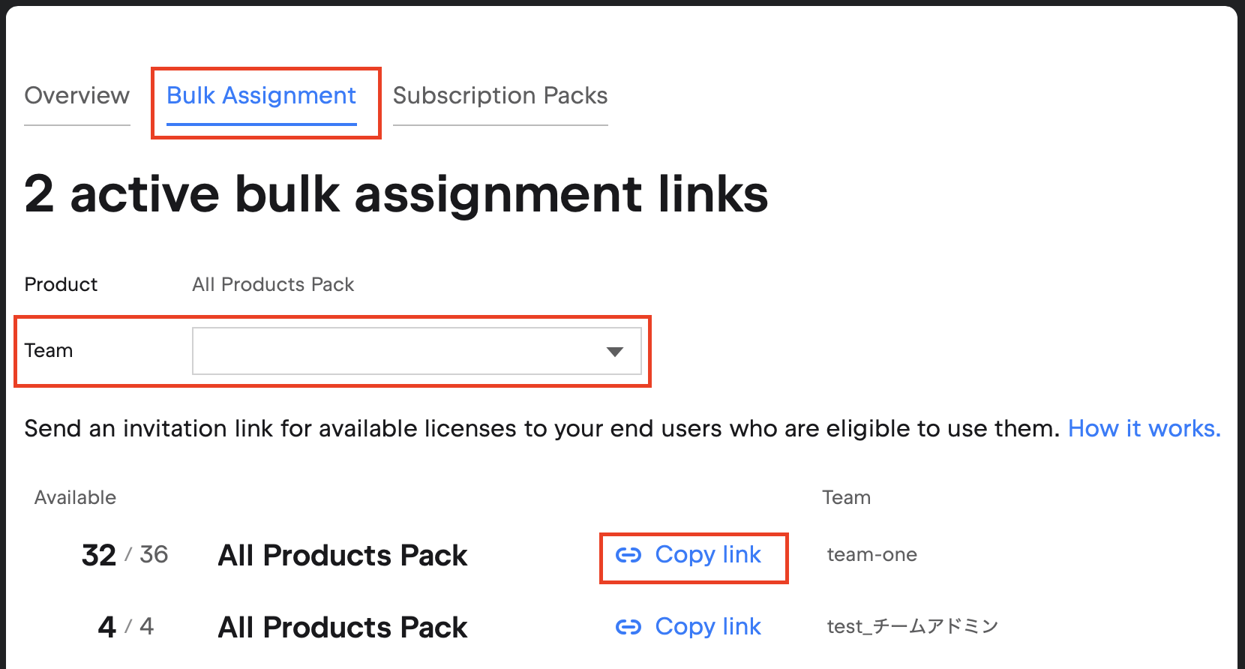Switch to the Overview tab
1245x669 pixels.
coord(76,96)
